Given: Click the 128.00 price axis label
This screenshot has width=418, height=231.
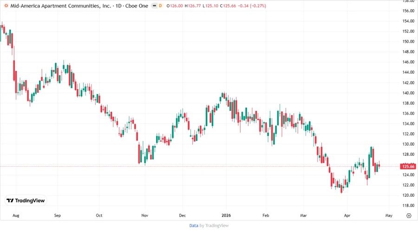Looking at the screenshot, I should coord(408,154).
